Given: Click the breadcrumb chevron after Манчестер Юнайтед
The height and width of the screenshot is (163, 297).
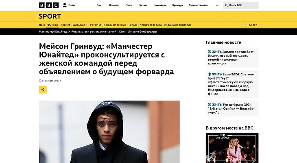Looking at the screenshot, I should pyautogui.click(x=69, y=32).
